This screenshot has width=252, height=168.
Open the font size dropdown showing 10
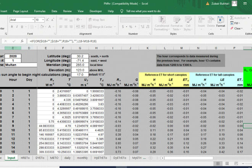tap(43, 20)
